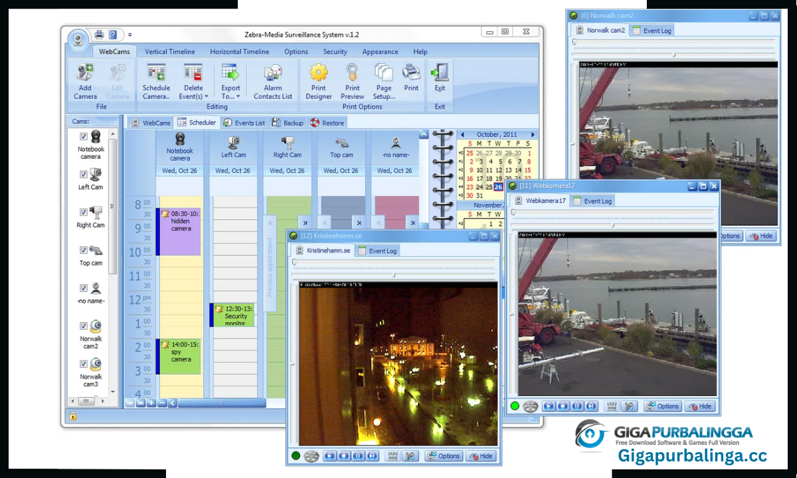
Task: Click the film reel icon in Kristinehamn.se window
Action: click(x=311, y=456)
